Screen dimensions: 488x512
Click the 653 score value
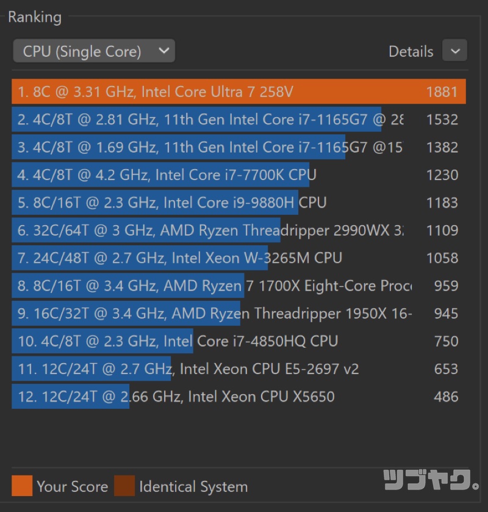446,369
